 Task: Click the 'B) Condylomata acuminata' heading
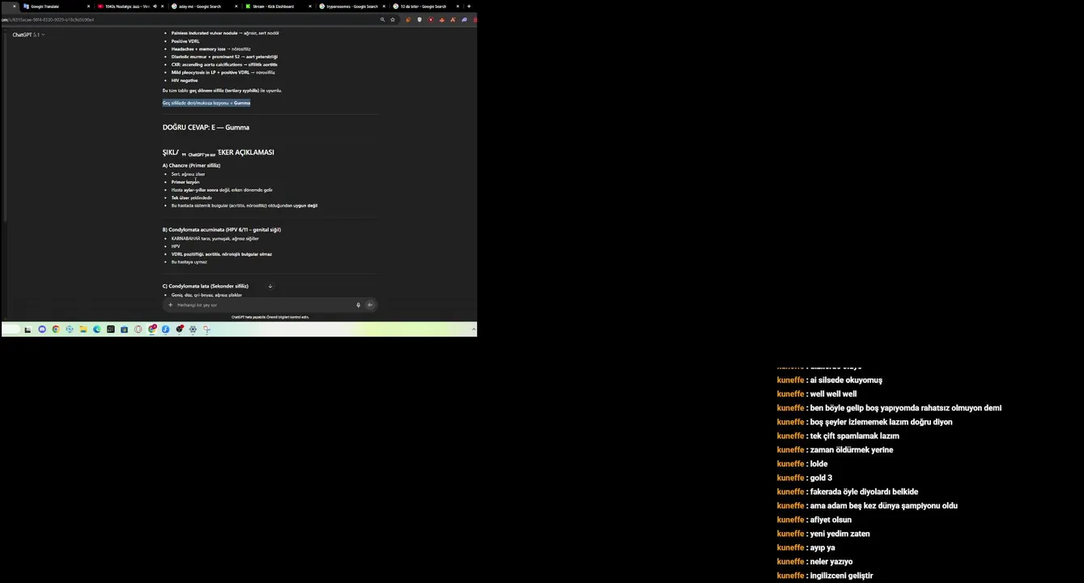222,230
